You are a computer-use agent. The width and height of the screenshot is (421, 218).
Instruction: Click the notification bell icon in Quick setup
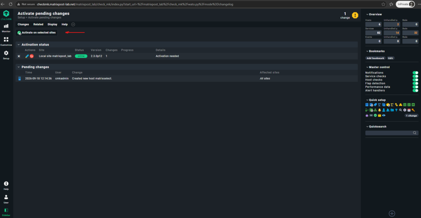(x=379, y=110)
